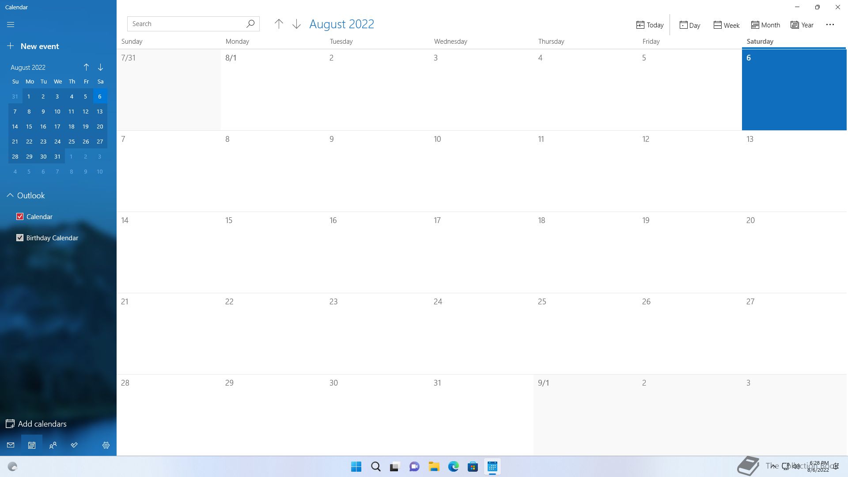Click Calendar app icon on taskbar
Screen dimensions: 848x477
pos(492,467)
